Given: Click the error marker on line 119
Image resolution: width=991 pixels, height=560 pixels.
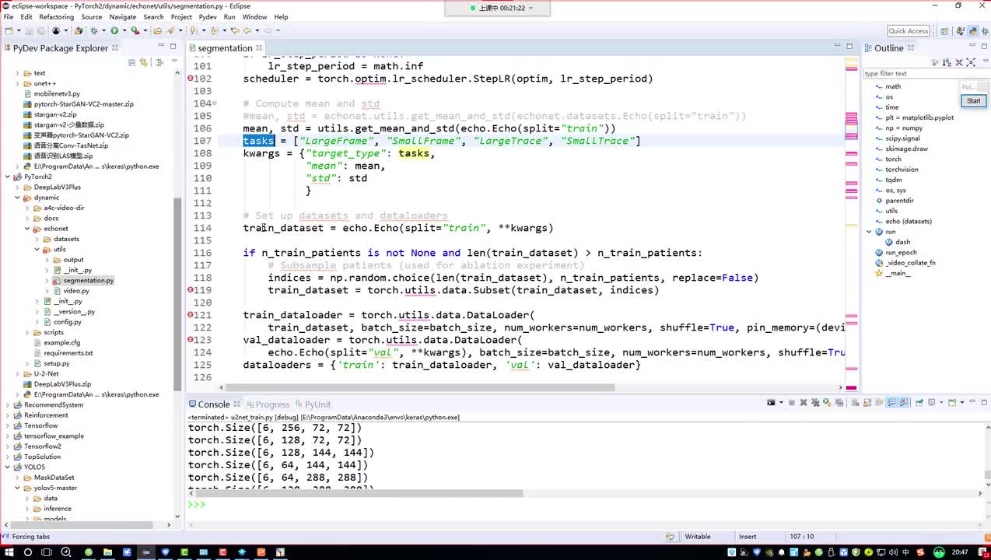Looking at the screenshot, I should (191, 290).
